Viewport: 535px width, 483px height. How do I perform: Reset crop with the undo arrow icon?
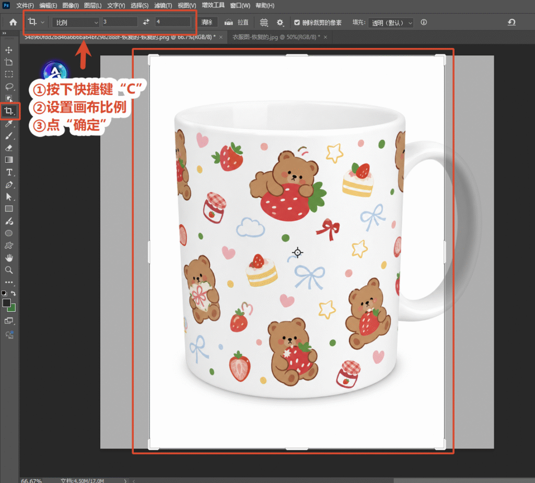[x=511, y=22]
